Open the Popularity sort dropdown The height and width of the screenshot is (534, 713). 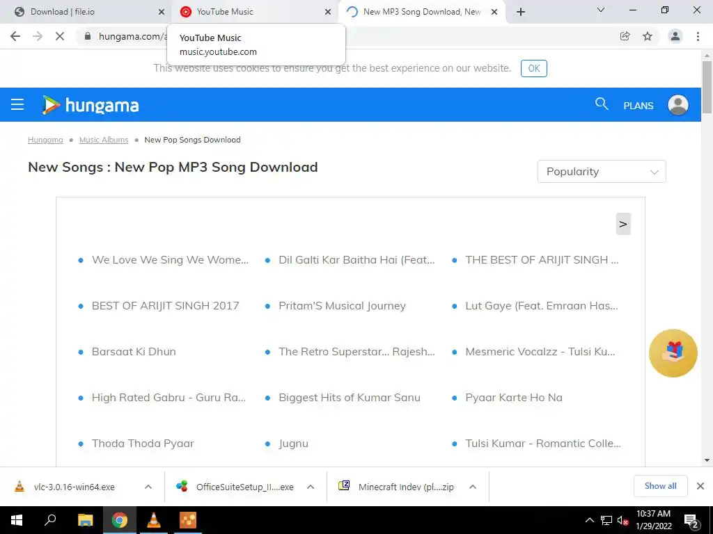coord(602,172)
